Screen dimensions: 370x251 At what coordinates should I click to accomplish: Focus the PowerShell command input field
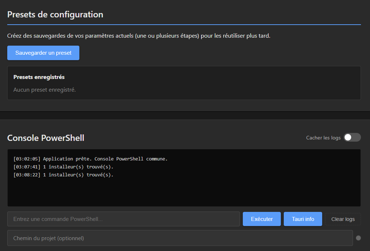124,219
